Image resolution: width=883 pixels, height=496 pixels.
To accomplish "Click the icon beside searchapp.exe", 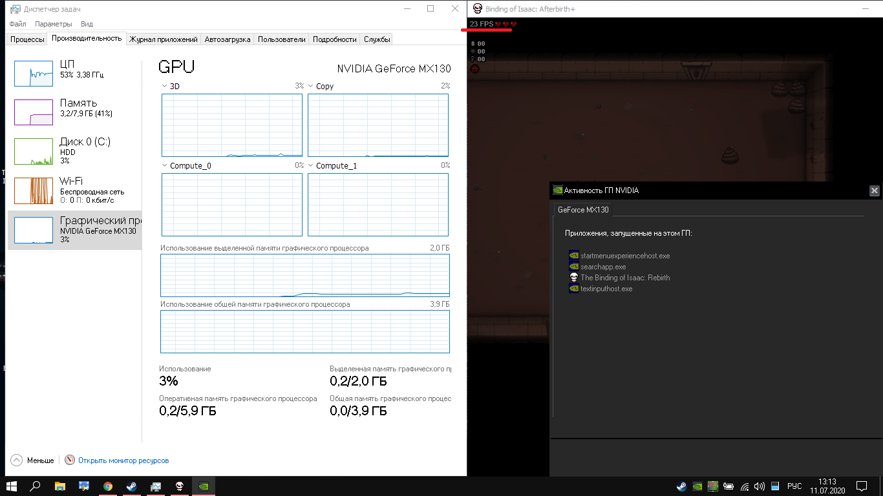I will (573, 267).
